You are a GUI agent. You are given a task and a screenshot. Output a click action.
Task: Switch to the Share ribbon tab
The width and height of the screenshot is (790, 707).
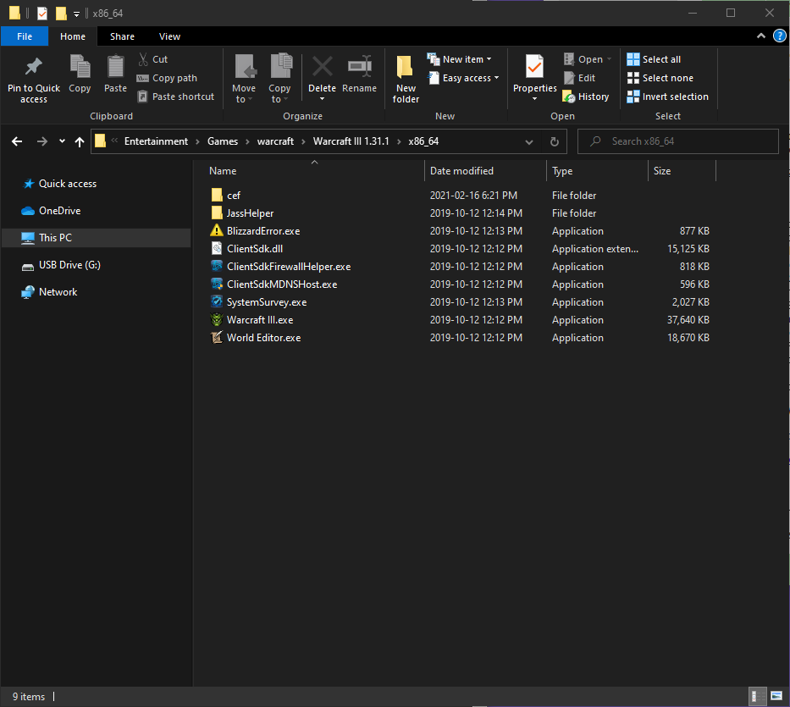pyautogui.click(x=122, y=36)
